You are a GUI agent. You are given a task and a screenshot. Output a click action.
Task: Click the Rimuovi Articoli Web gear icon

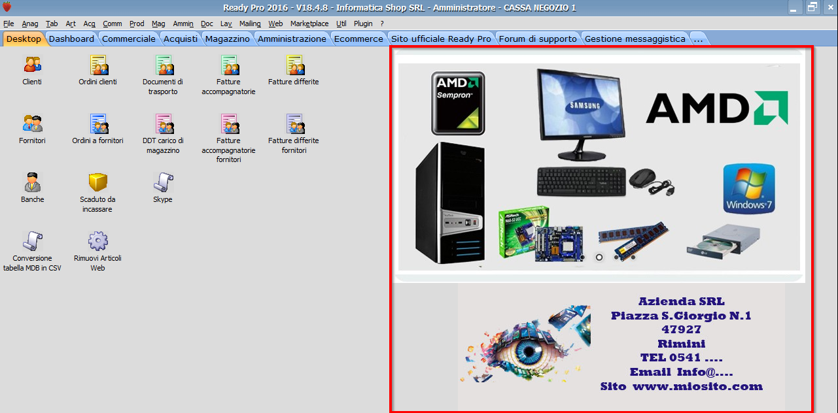click(x=97, y=241)
